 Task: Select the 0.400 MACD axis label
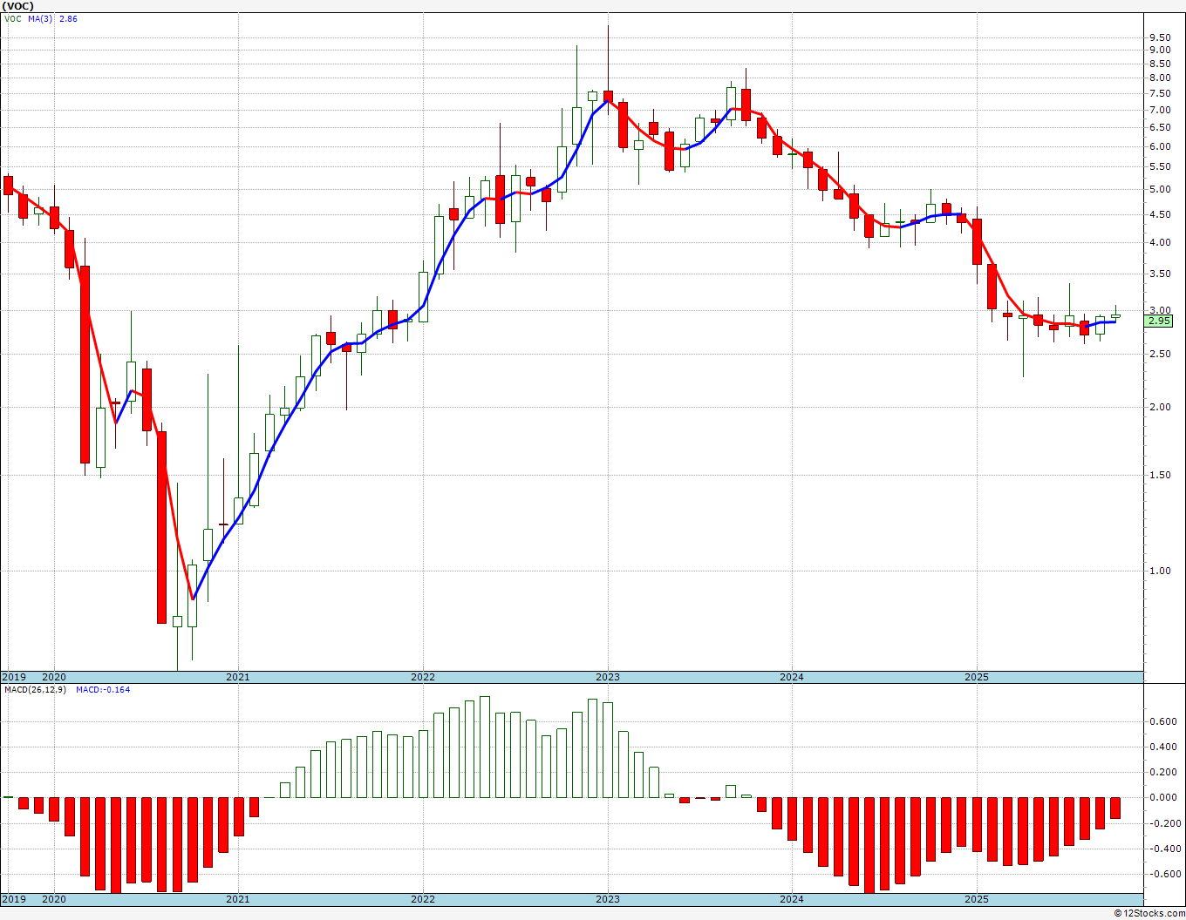click(1162, 747)
